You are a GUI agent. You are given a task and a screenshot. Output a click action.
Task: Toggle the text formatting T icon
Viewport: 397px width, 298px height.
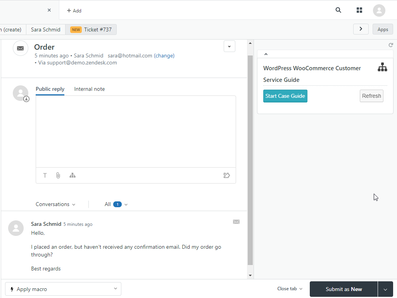45,175
